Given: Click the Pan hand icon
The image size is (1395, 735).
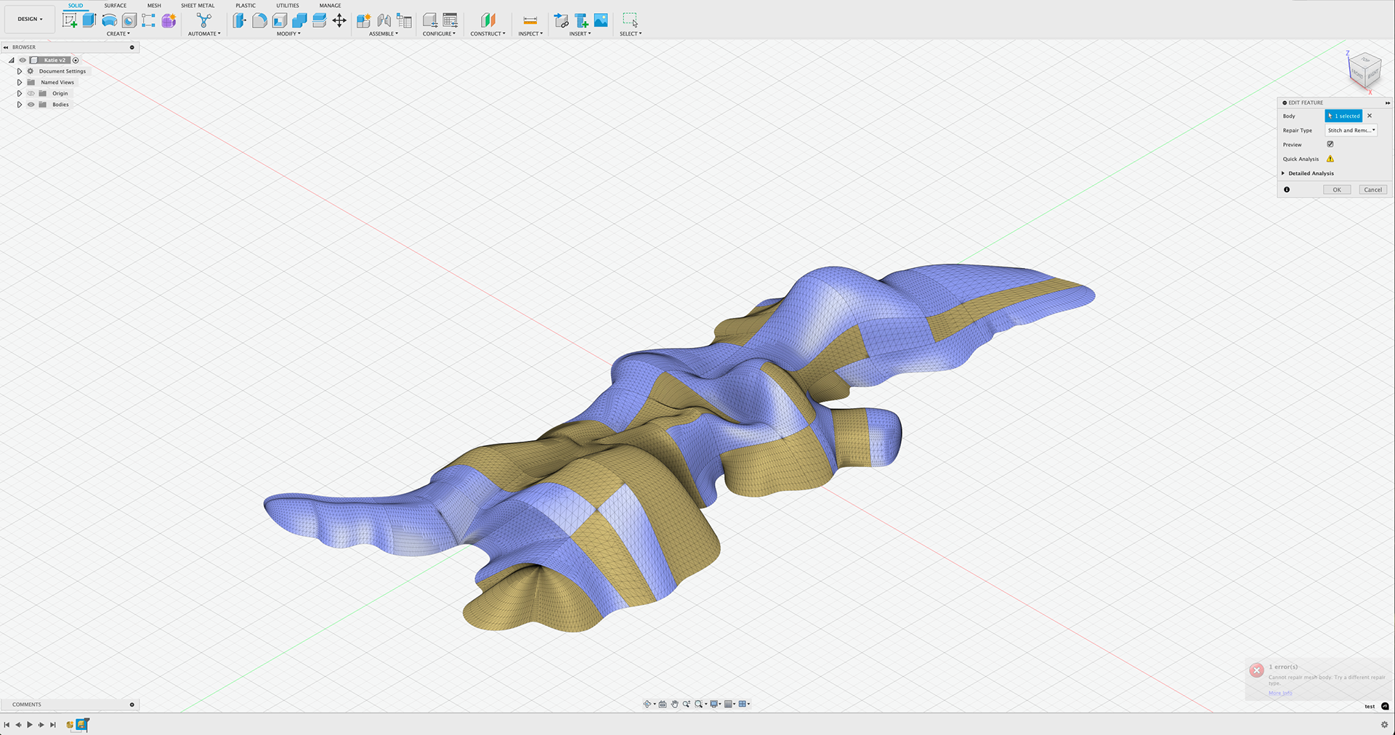Looking at the screenshot, I should 674,704.
